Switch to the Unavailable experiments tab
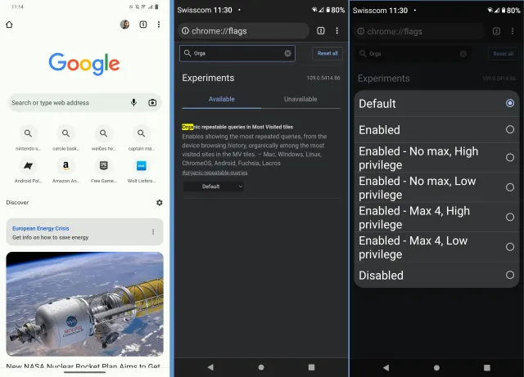This screenshot has height=377, width=524. [x=300, y=99]
